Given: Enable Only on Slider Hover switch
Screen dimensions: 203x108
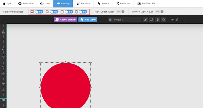Looking at the screenshot, I should coord(159,12).
